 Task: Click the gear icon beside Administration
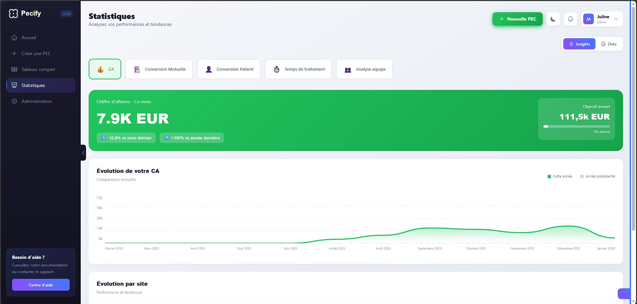click(14, 101)
